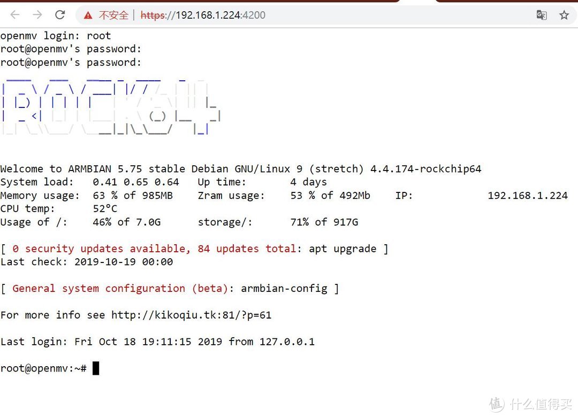
Task: Click the red 'General system configuration (beta)' text
Action: pyautogui.click(x=120, y=289)
